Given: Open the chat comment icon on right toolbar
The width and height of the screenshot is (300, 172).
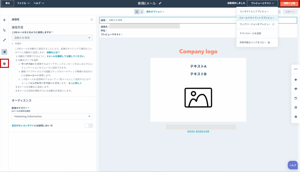Looking at the screenshot, I should [x=296, y=89].
